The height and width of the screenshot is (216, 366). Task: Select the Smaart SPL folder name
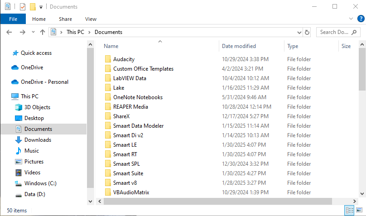tap(126, 164)
